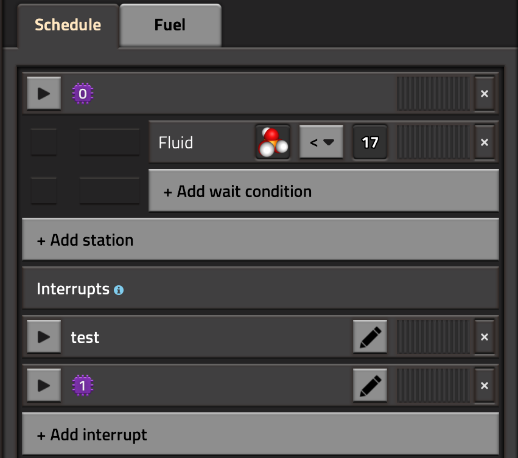Trigger the play button for interrupt 1
518x458 pixels.
tap(44, 385)
